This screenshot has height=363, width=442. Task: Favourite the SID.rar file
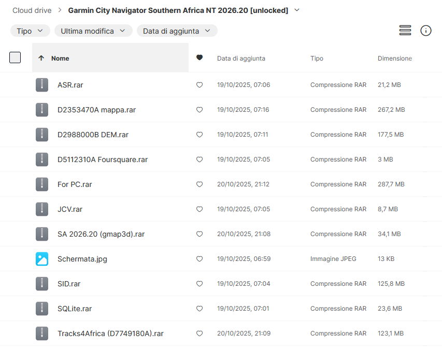(x=199, y=284)
